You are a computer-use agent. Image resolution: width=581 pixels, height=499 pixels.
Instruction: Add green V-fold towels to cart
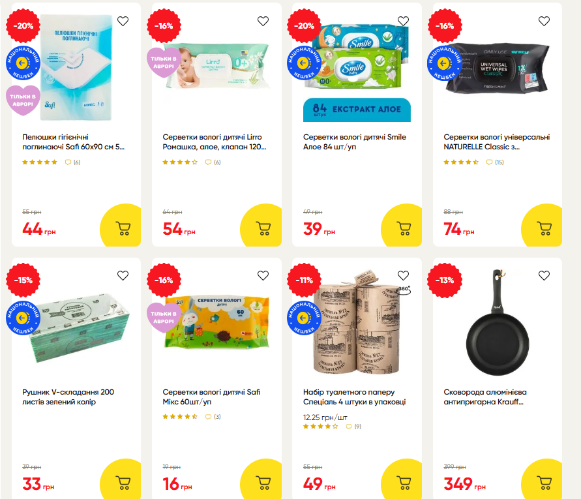point(123,481)
